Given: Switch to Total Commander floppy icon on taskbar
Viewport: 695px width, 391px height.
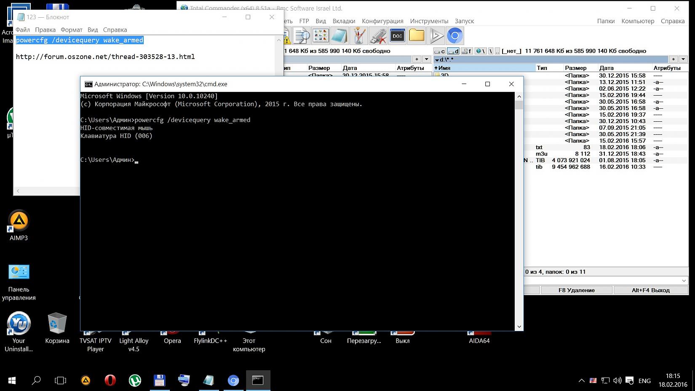Looking at the screenshot, I should [x=159, y=380].
